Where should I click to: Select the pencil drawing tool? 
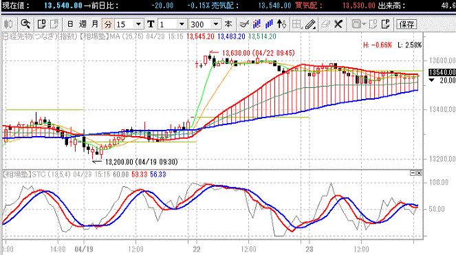(x=310, y=24)
